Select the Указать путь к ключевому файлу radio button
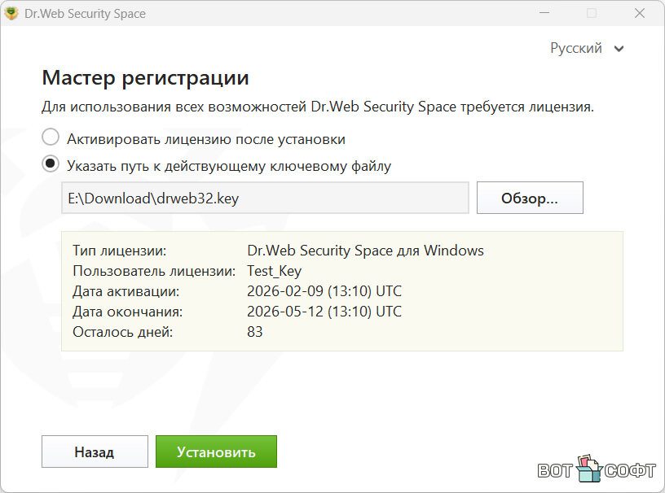665x493 pixels. (51, 165)
